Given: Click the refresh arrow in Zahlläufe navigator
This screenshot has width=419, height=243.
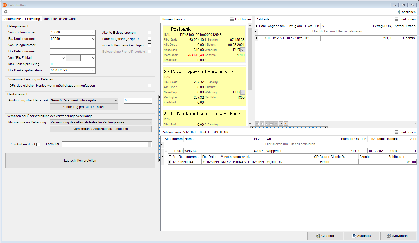Looking at the screenshot, I should point(281,124).
